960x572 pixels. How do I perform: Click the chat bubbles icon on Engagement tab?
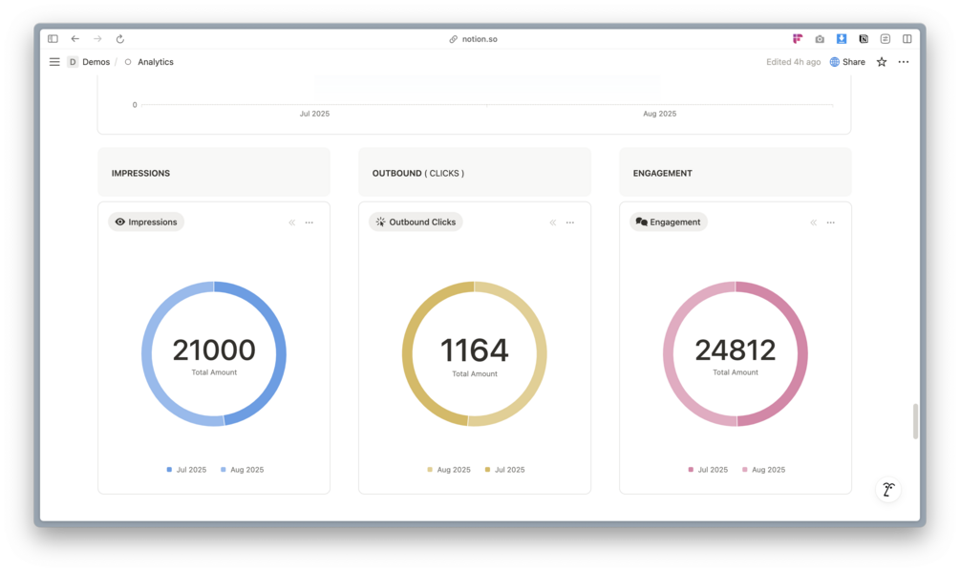(641, 222)
